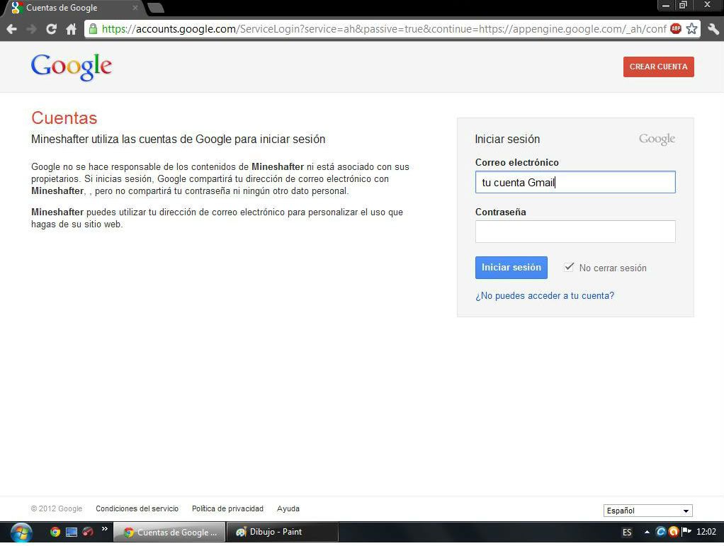Open the browser home page icon

tap(71, 29)
